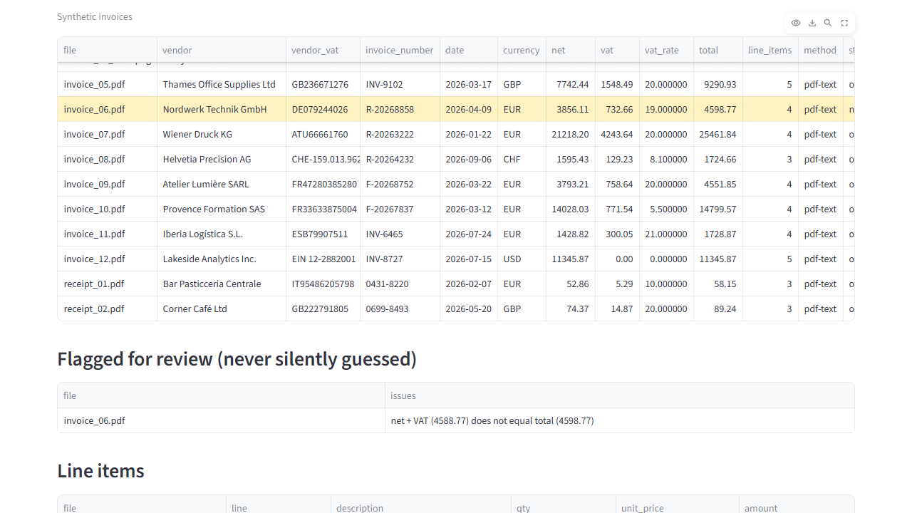Click Iberia Logística S.L. vendor cell
The width and height of the screenshot is (912, 513).
[x=222, y=234]
